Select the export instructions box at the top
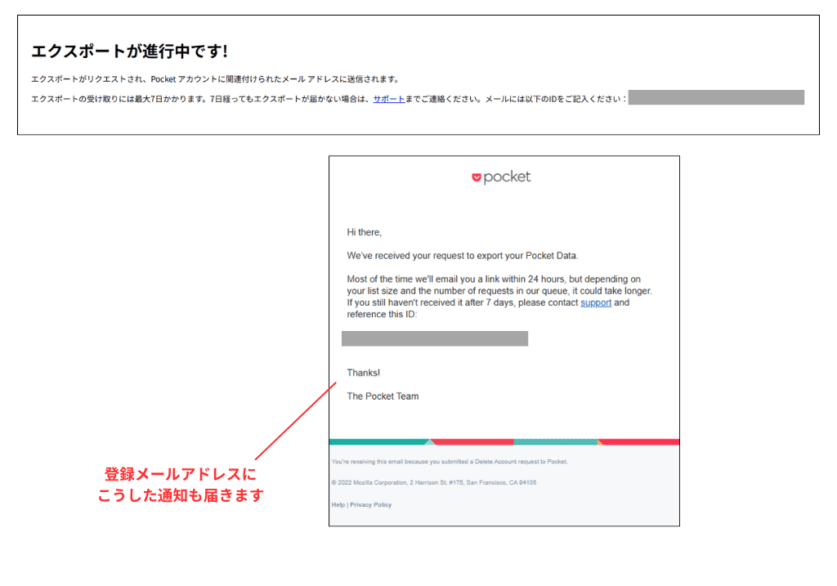 (x=417, y=74)
